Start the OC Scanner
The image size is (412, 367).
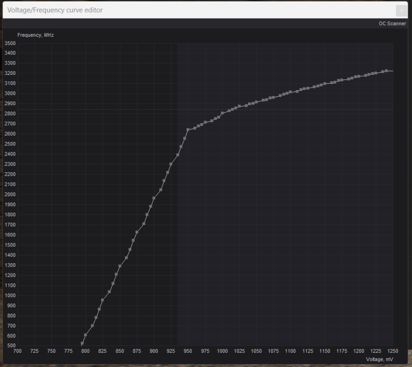pos(392,23)
